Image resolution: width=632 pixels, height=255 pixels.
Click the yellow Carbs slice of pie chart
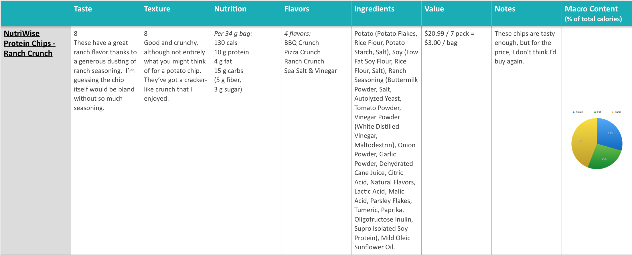click(582, 142)
